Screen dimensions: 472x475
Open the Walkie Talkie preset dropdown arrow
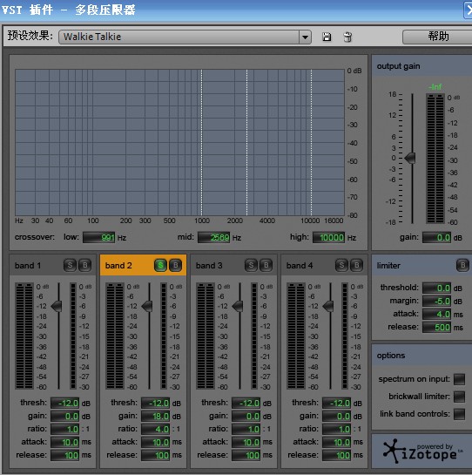pyautogui.click(x=305, y=37)
